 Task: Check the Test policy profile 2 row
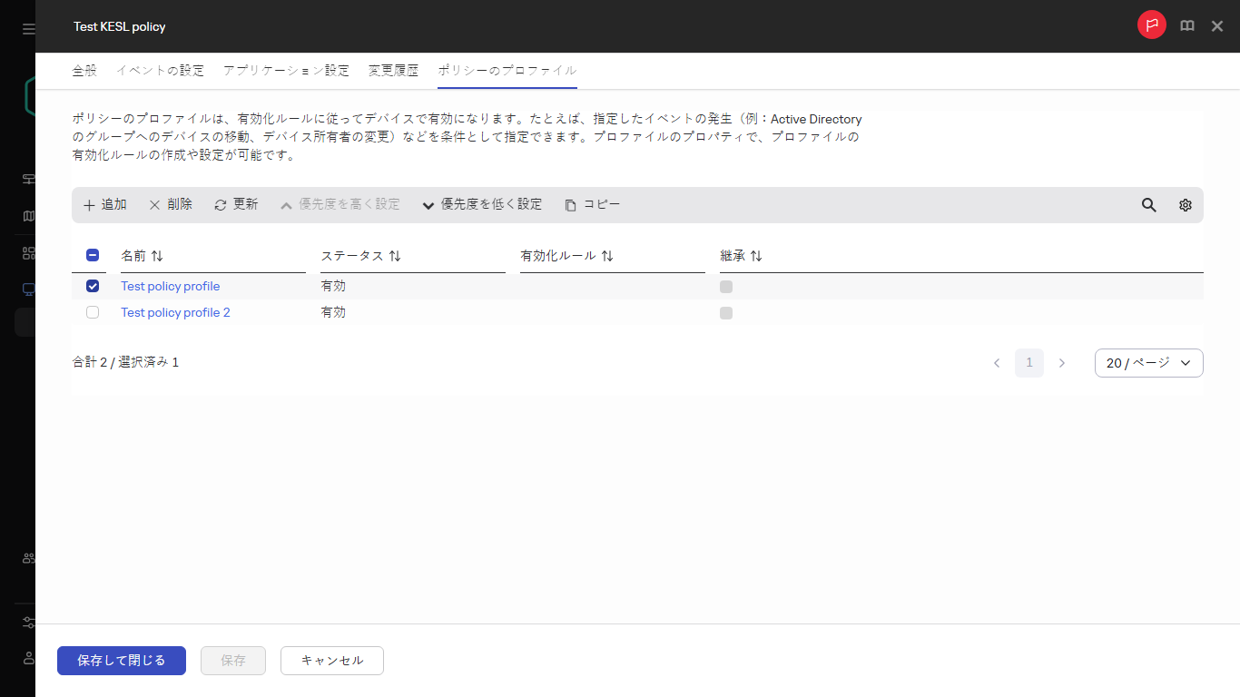pos(92,312)
